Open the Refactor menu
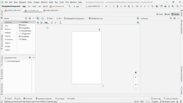 pyautogui.click(x=44, y=2)
